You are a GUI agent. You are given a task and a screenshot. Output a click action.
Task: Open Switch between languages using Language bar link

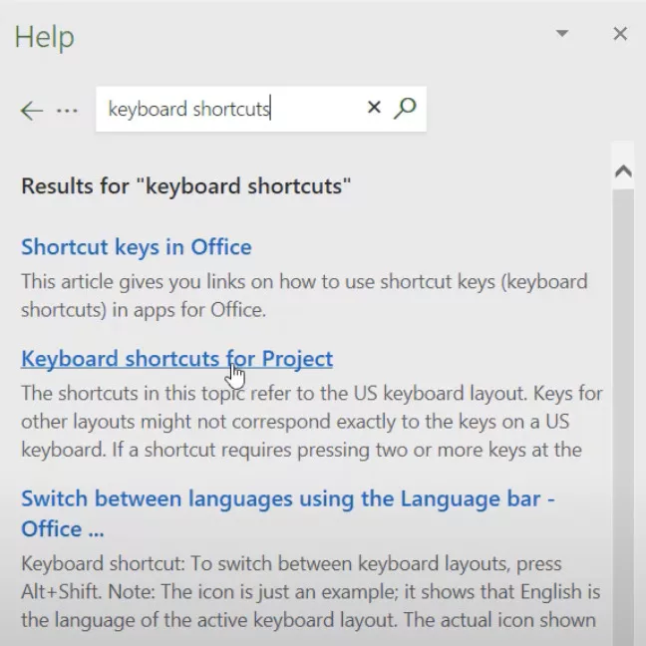(x=288, y=513)
